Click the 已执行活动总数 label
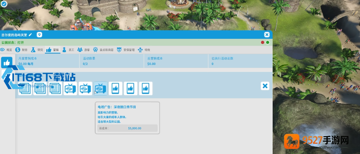This screenshot has height=154, width=360. [223, 58]
